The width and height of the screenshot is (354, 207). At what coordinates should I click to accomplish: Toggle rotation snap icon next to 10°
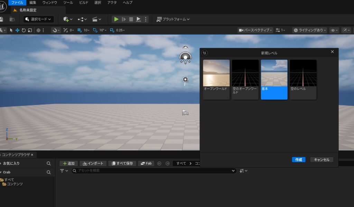95,30
